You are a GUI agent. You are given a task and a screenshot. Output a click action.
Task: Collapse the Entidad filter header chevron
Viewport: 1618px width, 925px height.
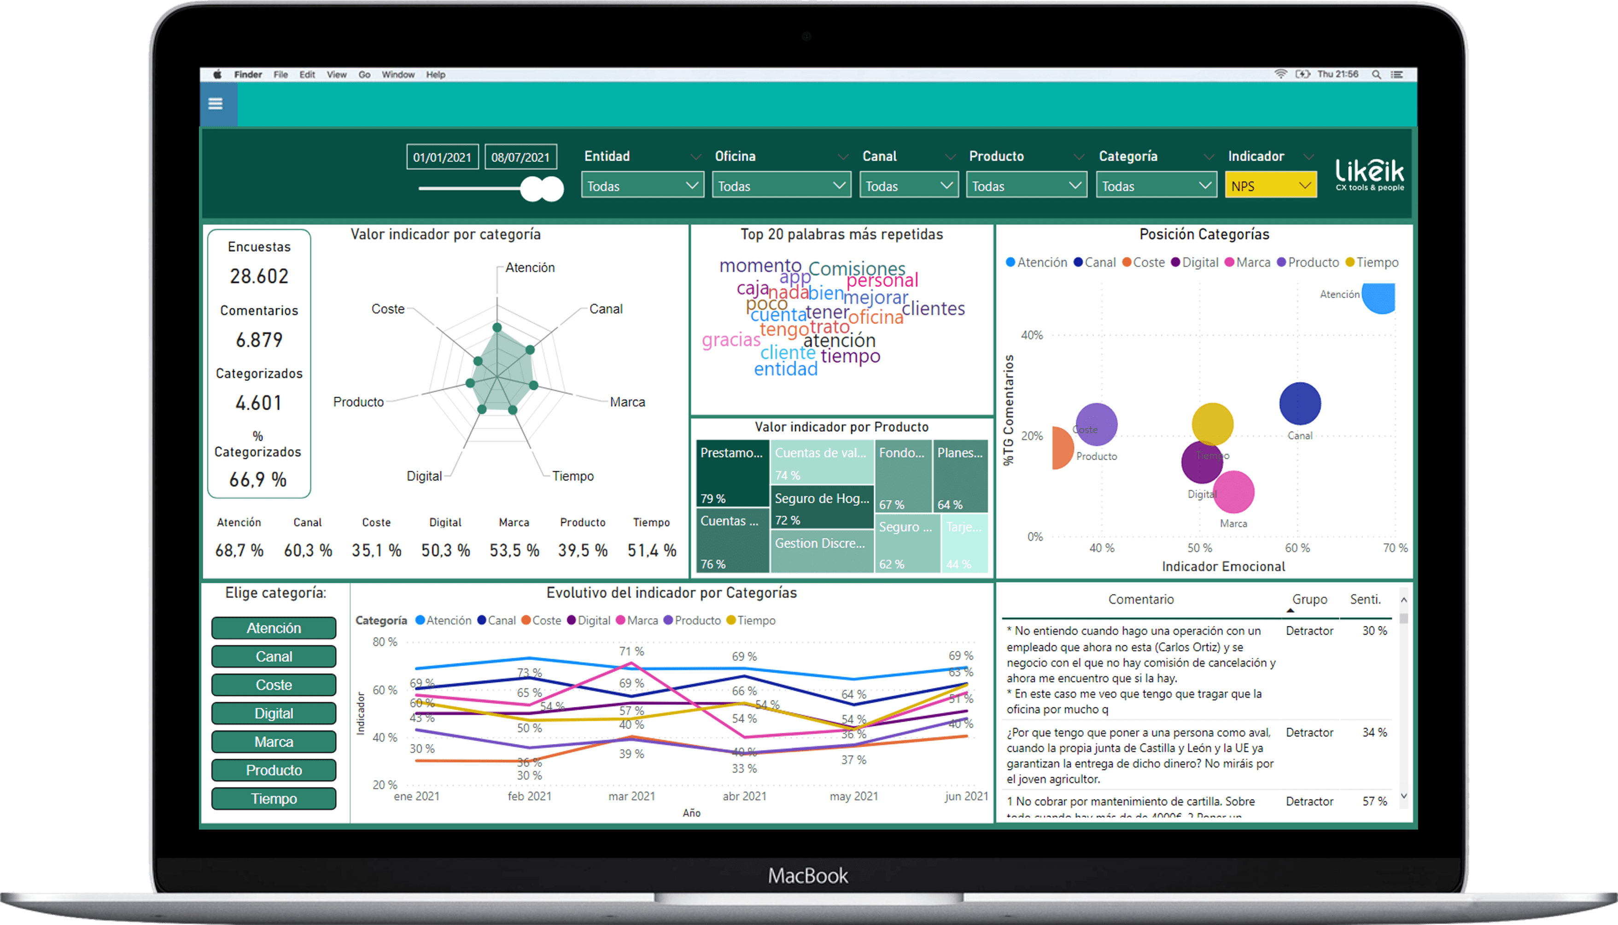(696, 157)
